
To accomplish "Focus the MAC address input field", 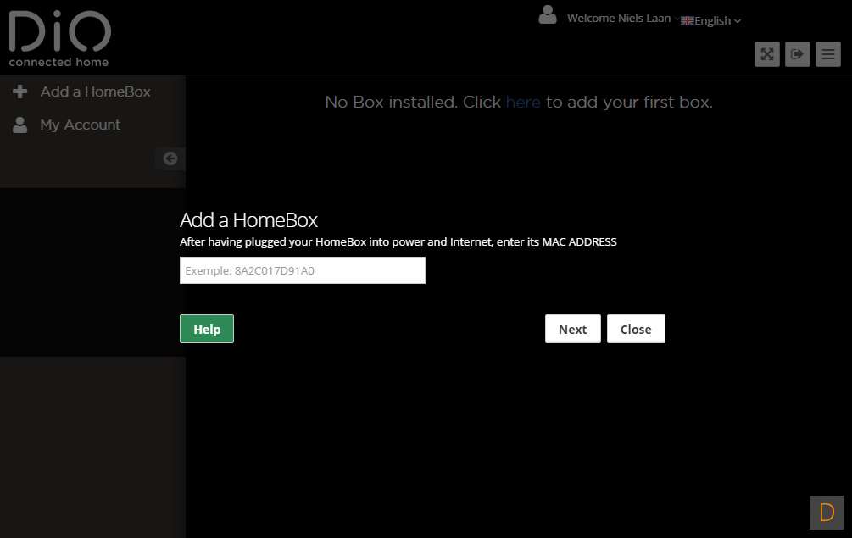I will [x=302, y=271].
